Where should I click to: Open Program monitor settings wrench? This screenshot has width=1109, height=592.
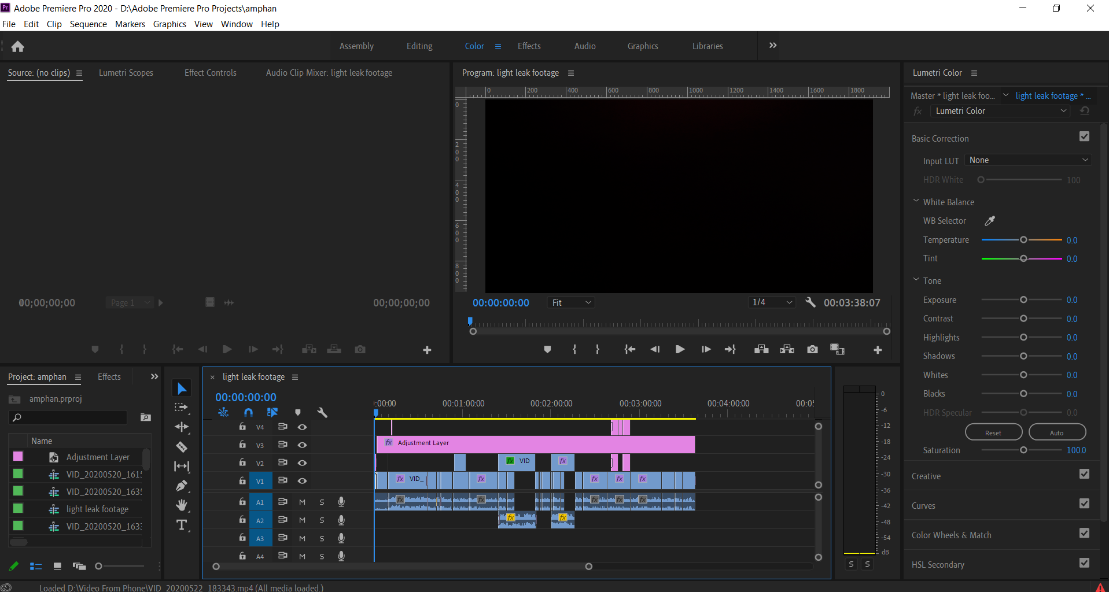[x=810, y=302]
